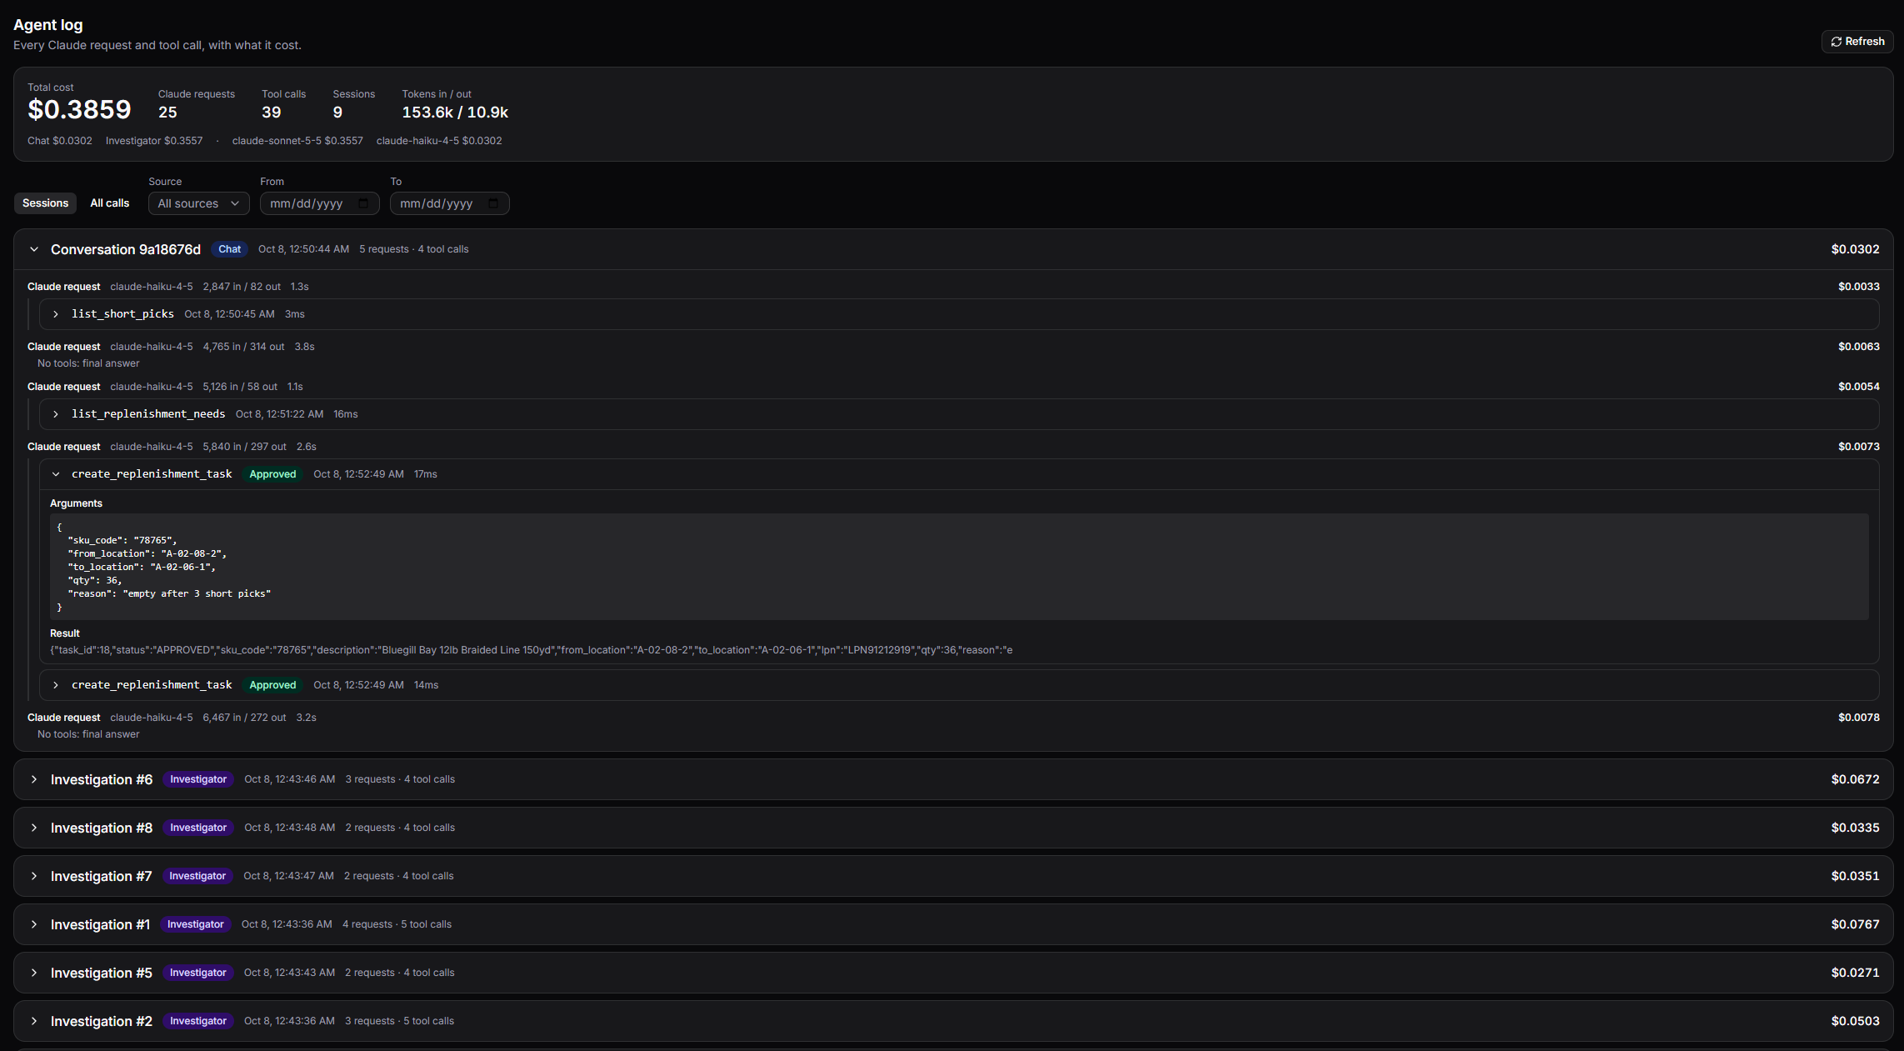Click the Conversation 9a18676d cost $0.0302
This screenshot has height=1051, width=1904.
pos(1855,249)
